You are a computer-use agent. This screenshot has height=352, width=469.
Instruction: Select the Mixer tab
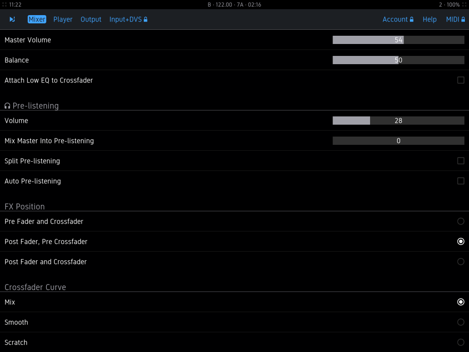(x=37, y=19)
